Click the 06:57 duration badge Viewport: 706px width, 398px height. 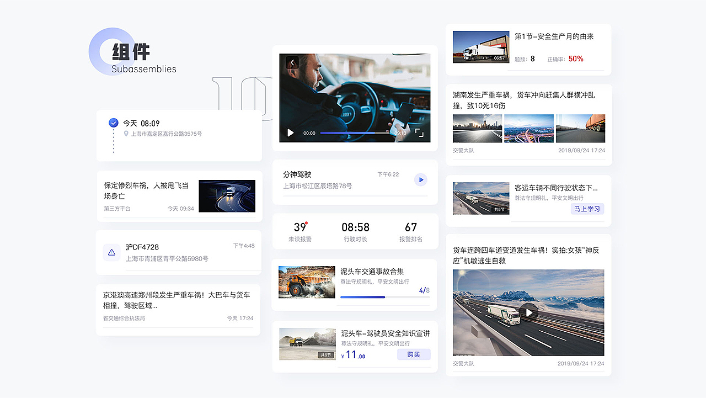coord(499,58)
